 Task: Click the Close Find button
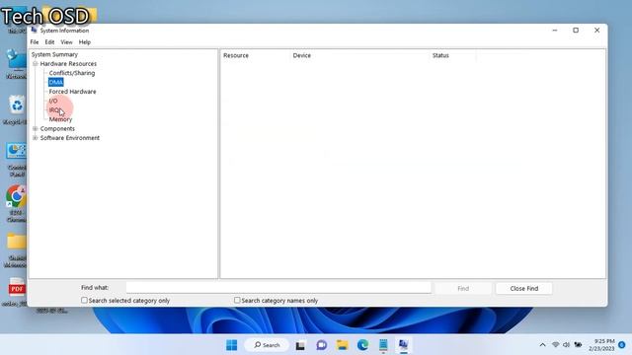click(524, 288)
